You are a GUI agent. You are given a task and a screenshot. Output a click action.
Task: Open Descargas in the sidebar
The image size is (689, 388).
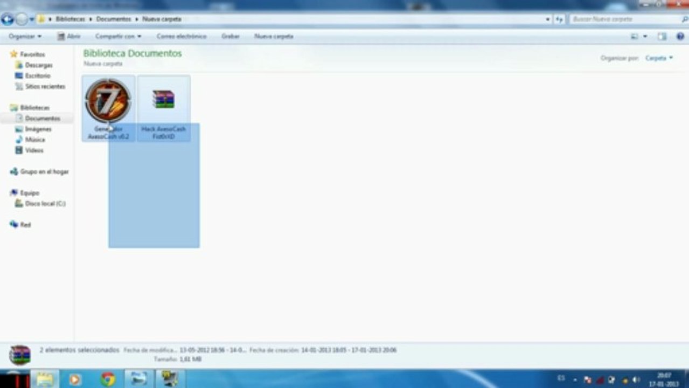click(39, 65)
